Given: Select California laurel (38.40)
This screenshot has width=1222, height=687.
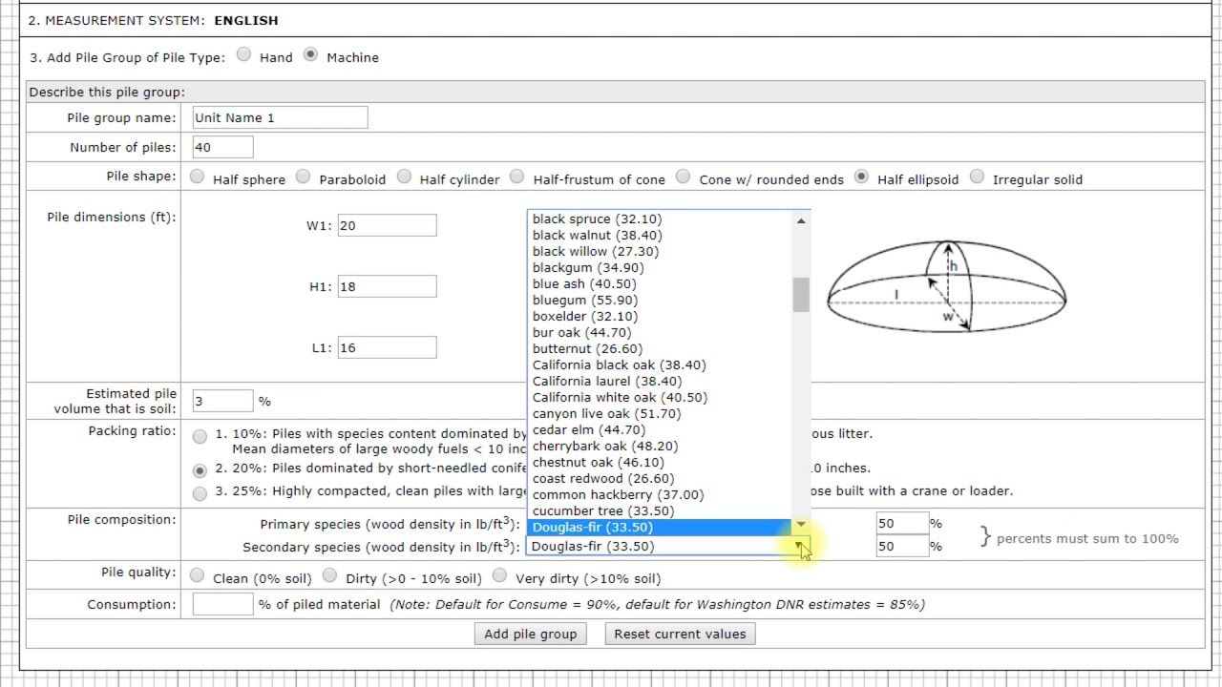Looking at the screenshot, I should coord(660,381).
